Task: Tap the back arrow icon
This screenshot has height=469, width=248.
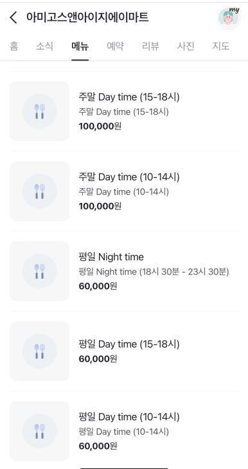Action: tap(13, 17)
